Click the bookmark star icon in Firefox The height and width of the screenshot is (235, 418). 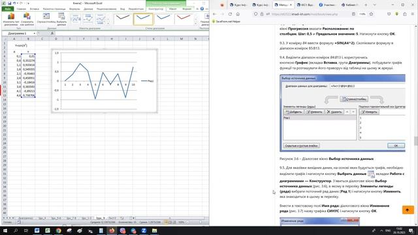tap(371, 14)
